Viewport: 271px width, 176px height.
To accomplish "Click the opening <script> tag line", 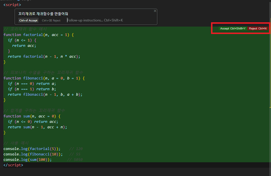I will 12,5.
